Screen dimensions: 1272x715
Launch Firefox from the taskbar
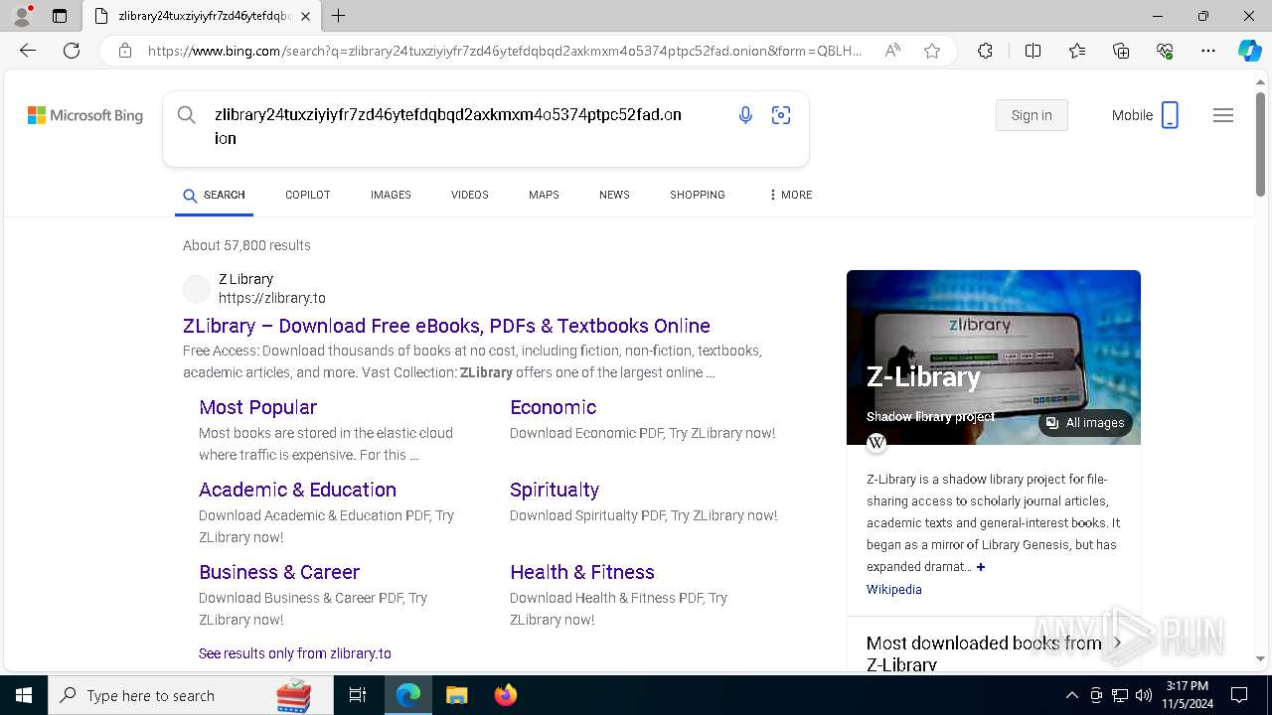click(506, 695)
